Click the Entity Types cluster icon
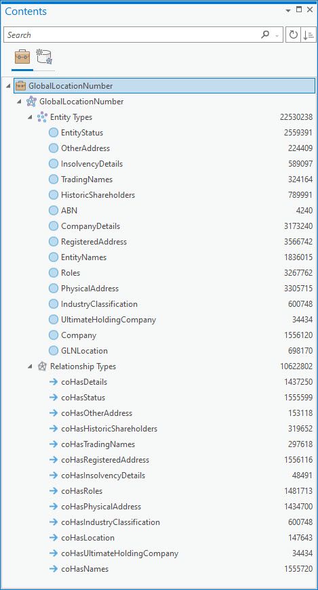Image resolution: width=318 pixels, height=590 pixels. tap(42, 117)
